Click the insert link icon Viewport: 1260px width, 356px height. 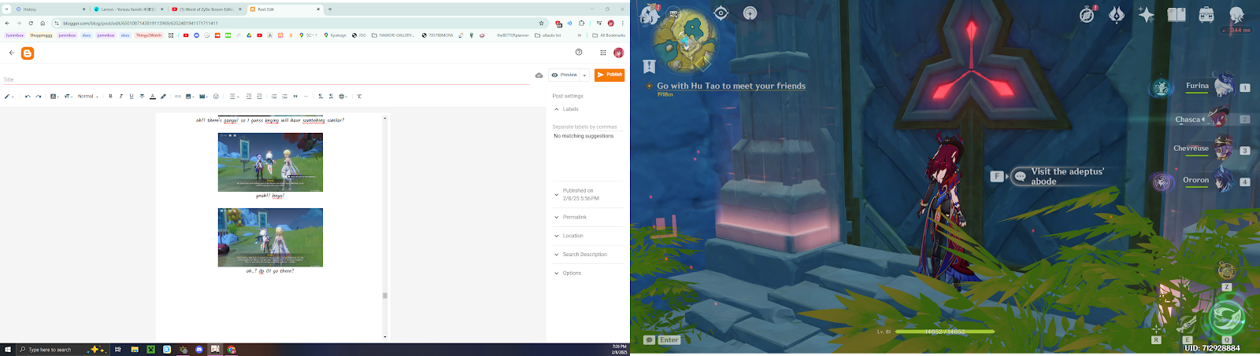click(x=177, y=97)
